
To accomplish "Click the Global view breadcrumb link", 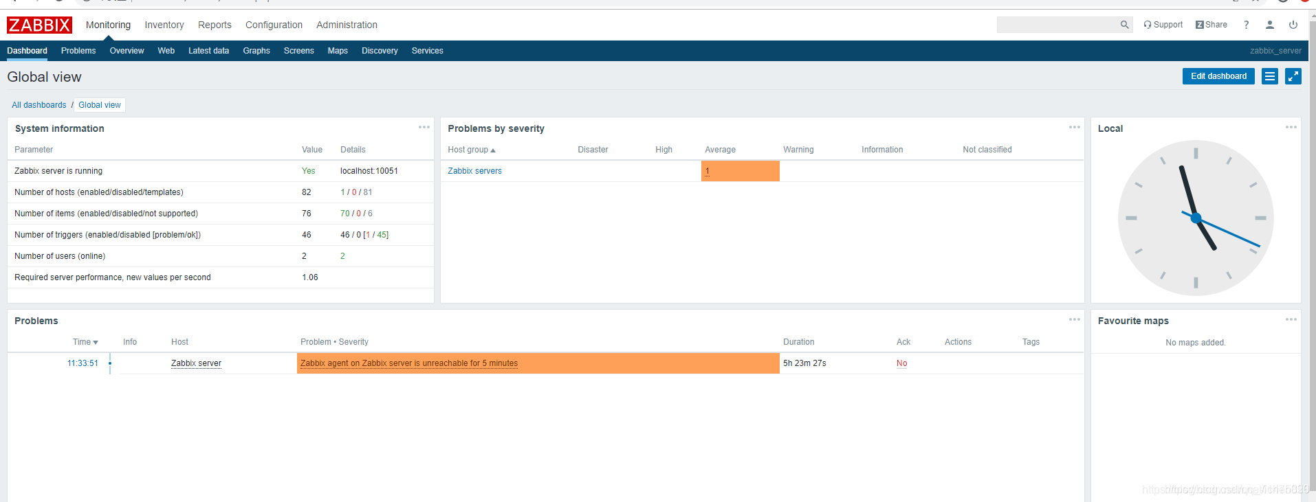I will (100, 105).
